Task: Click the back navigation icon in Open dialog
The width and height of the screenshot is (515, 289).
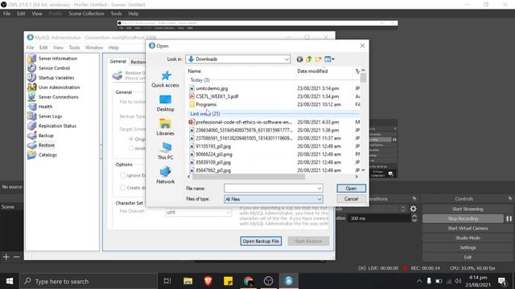Action: (x=299, y=59)
